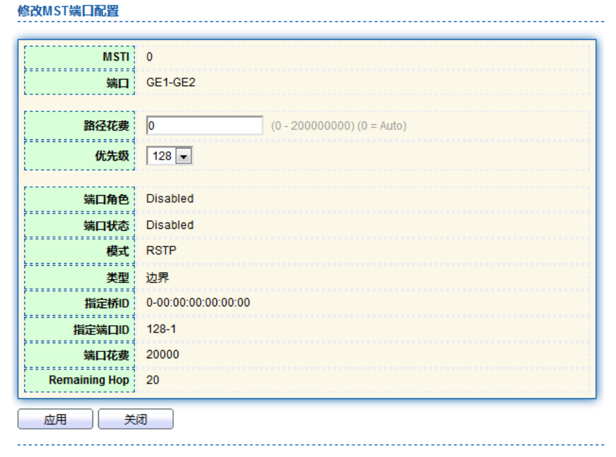Click the 端口角色 Disabled value

169,199
